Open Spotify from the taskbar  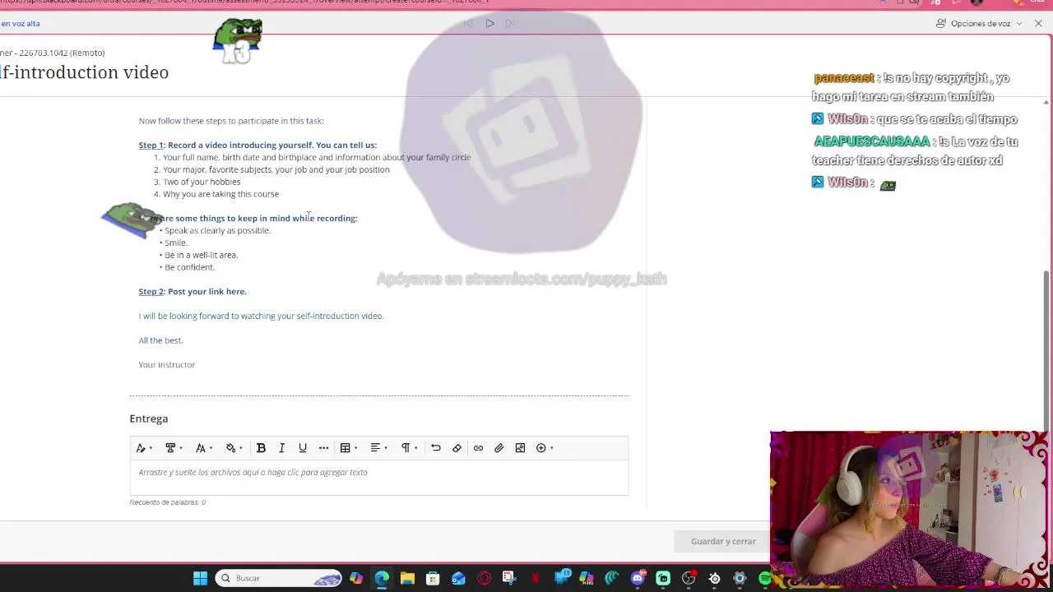point(765,578)
